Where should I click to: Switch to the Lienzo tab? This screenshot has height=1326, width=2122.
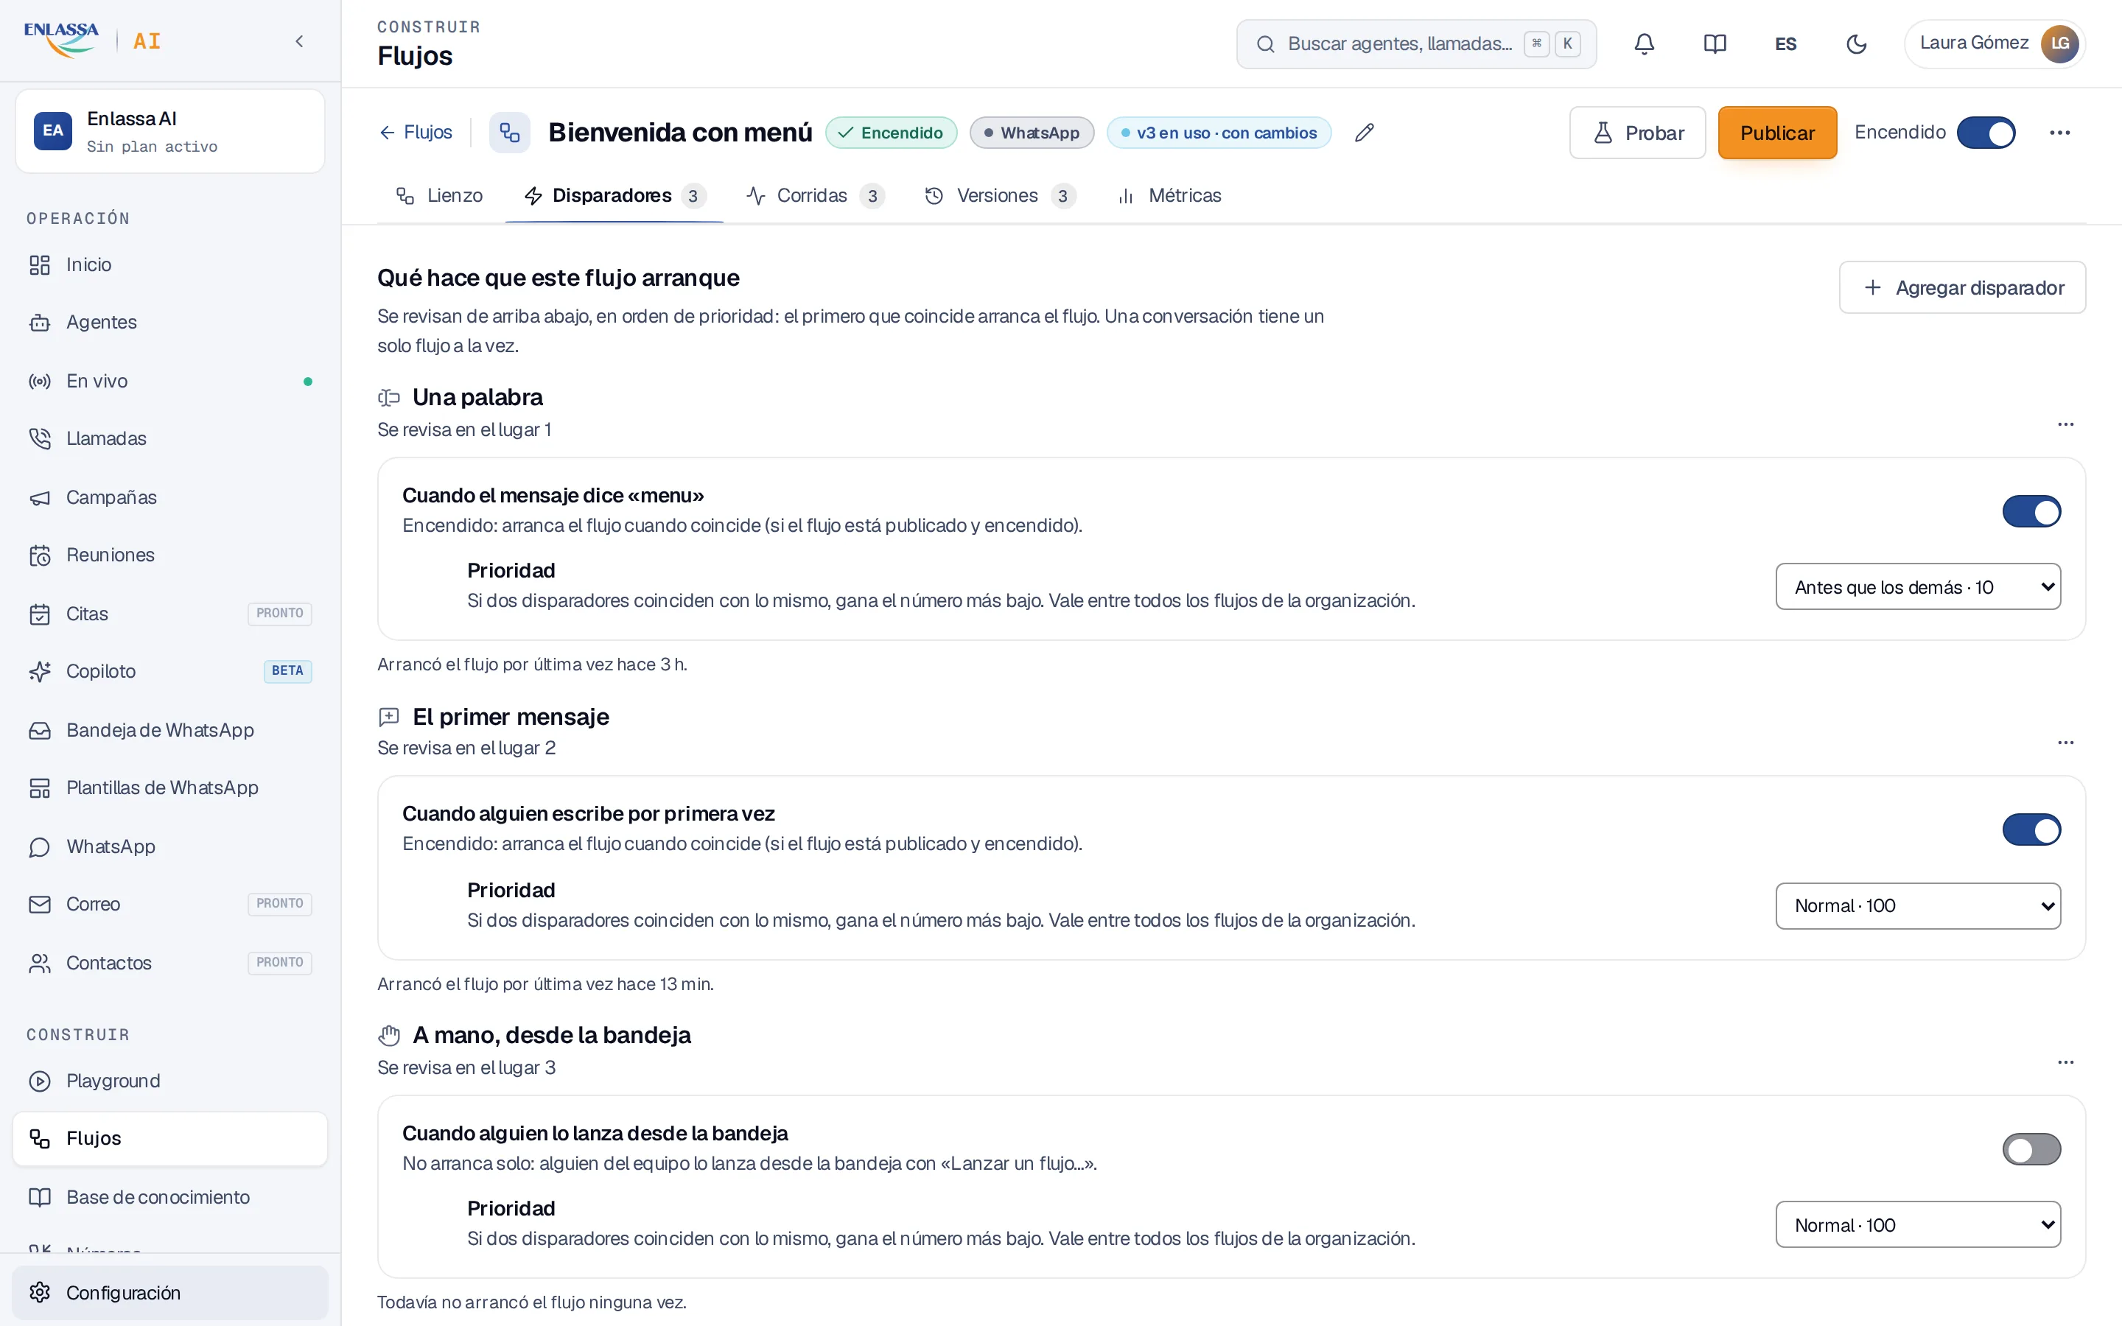coord(438,195)
